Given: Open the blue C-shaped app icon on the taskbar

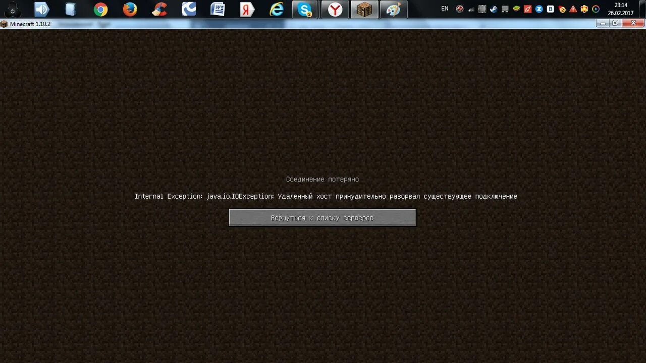Looking at the screenshot, I should coord(189,9).
